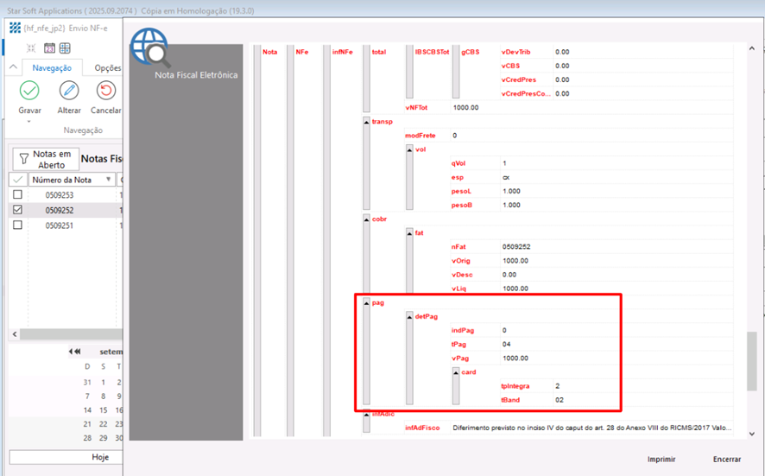Screen dimensions: 765x476
Task: Click the funnel filter Notas em Aberto
Action: point(24,159)
